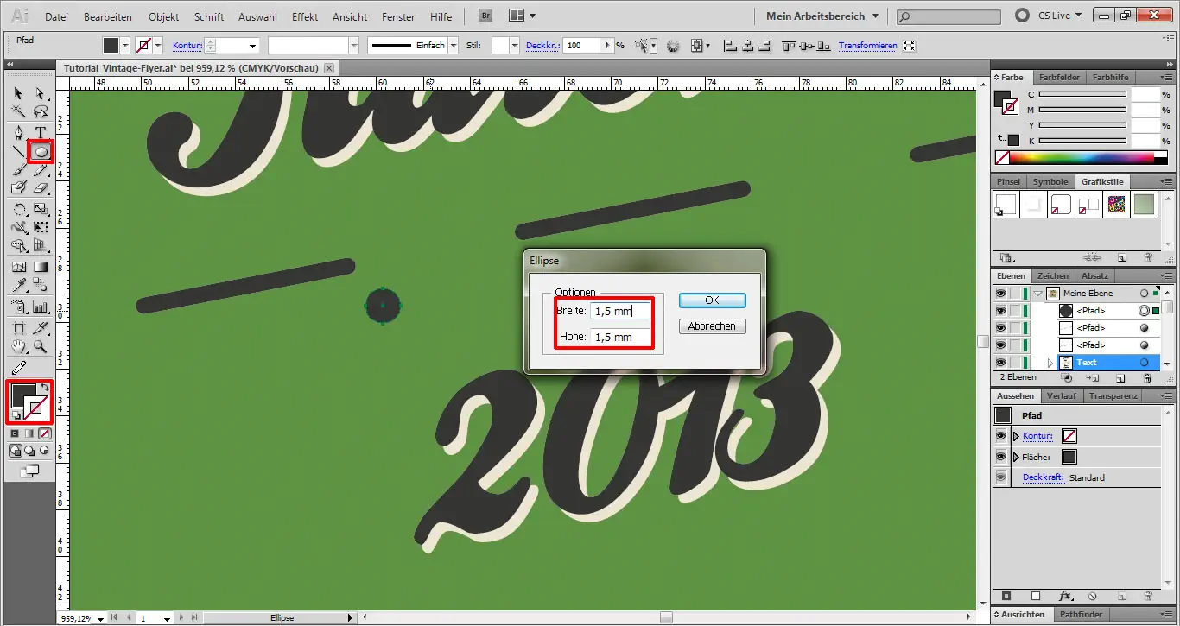The width and height of the screenshot is (1180, 626).
Task: Open the Effekt menu
Action: pyautogui.click(x=305, y=16)
